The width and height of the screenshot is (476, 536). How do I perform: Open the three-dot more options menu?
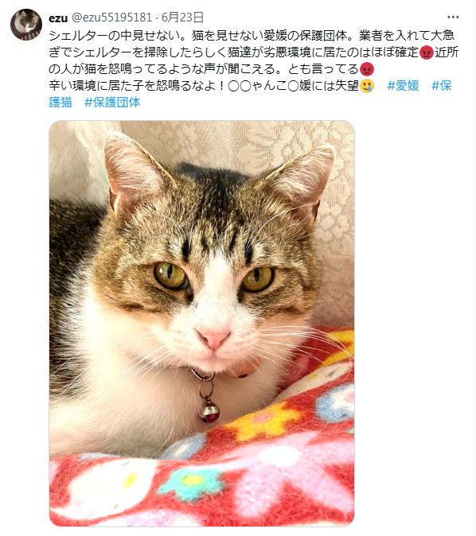(x=453, y=17)
